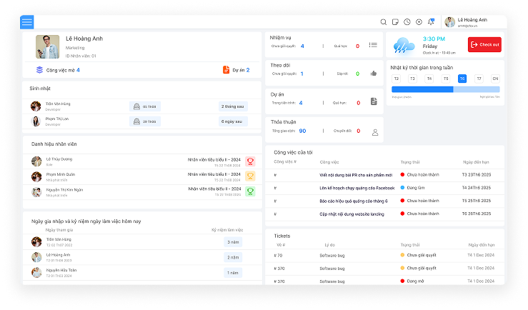Click red trophy icon for Lê Thùy Dương
This screenshot has height=310, width=528.
(x=250, y=161)
